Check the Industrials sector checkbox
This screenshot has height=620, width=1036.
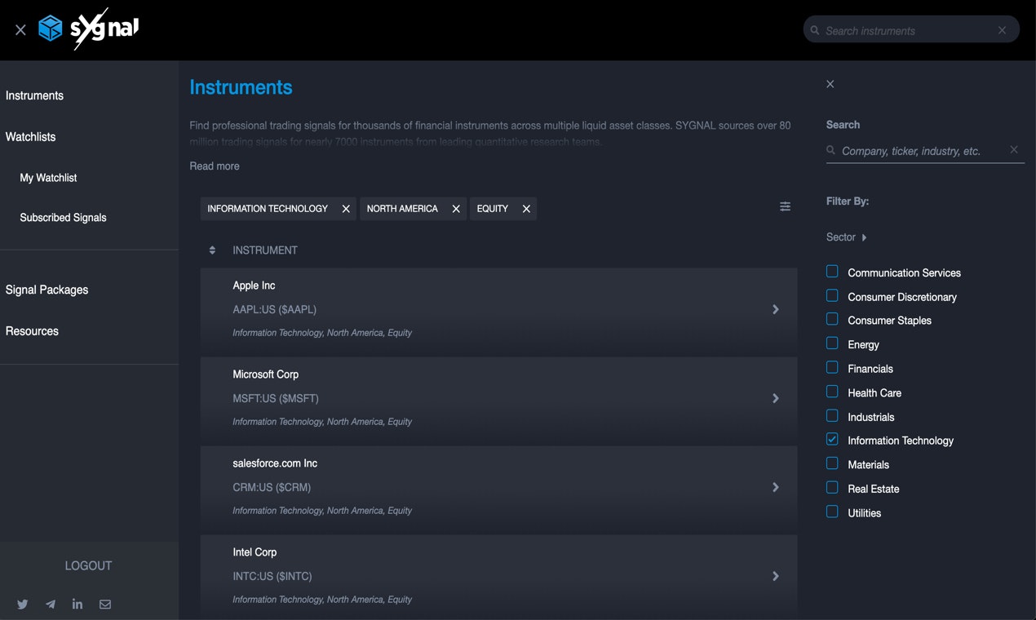pyautogui.click(x=832, y=415)
